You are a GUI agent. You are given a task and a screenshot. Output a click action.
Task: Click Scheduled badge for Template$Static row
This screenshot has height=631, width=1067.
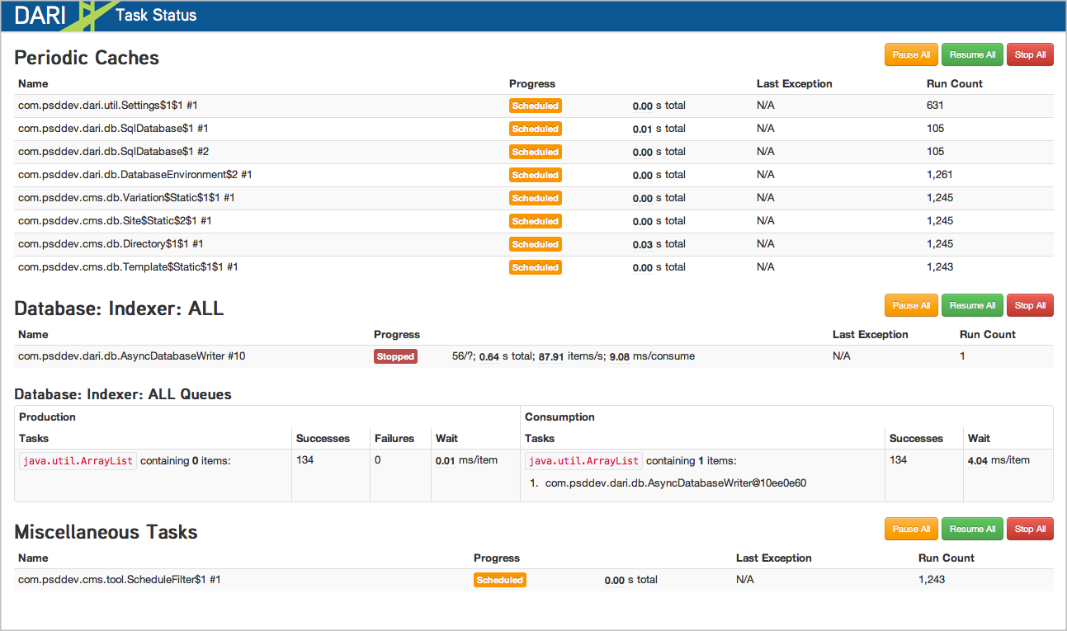click(x=536, y=267)
